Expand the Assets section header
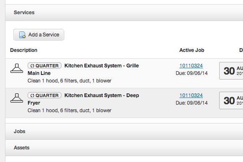The height and width of the screenshot is (162, 243). 124,148
